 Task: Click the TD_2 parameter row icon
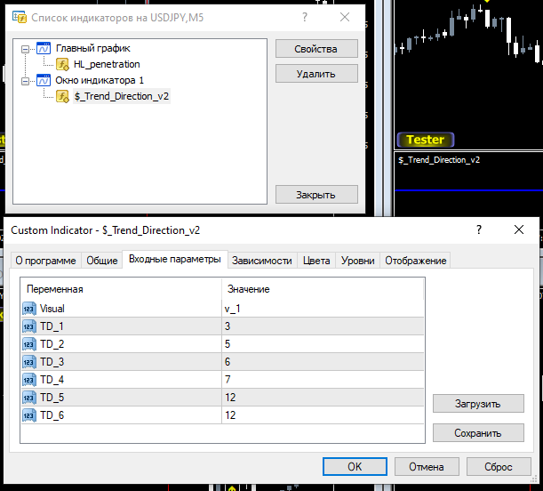[29, 344]
